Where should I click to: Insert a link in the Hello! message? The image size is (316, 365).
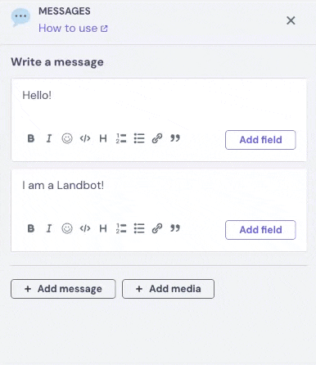157,138
